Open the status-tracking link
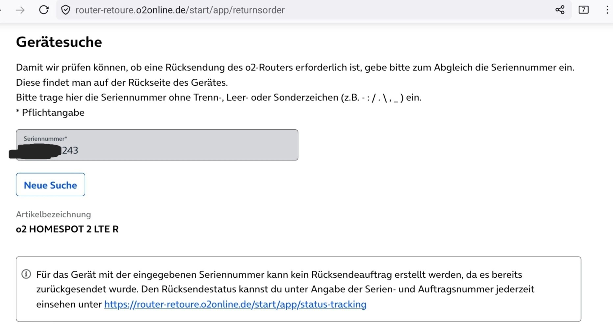Viewport: 613px width, 334px height. coord(235,304)
